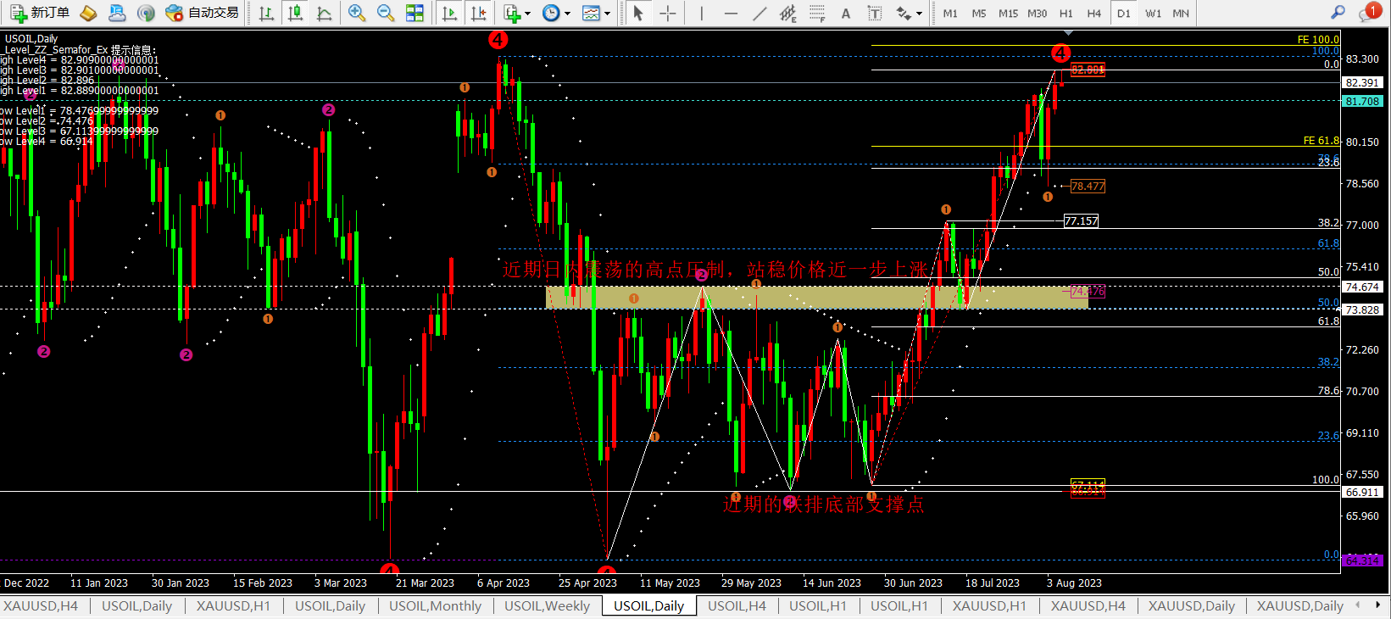
Task: Click the cloud hosting icon in the toolbar
Action: click(x=117, y=13)
